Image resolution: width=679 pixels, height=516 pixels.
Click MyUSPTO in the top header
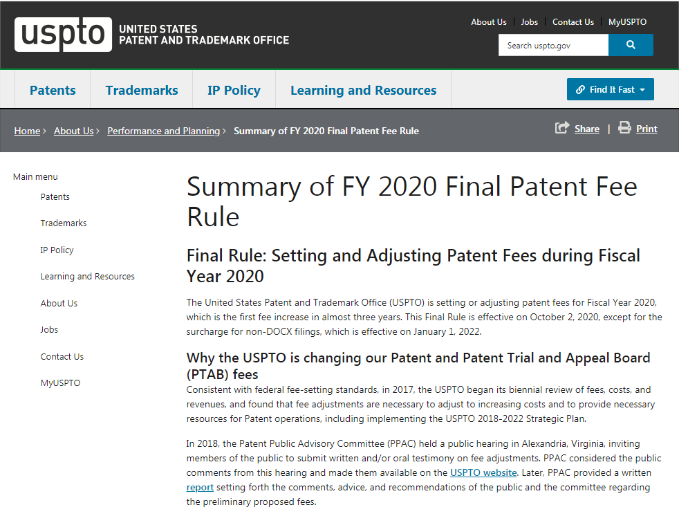click(627, 22)
